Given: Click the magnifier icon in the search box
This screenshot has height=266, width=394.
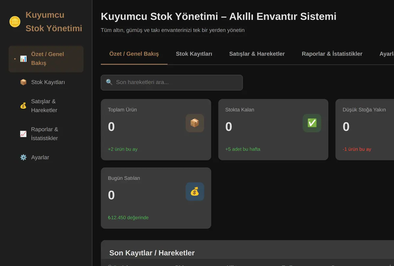Looking at the screenshot, I should tap(109, 82).
